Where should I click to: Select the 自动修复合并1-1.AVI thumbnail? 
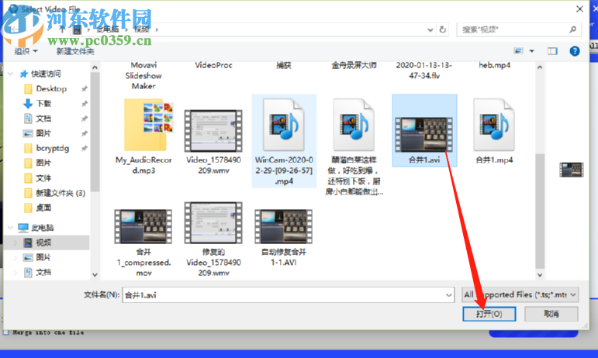pos(284,226)
